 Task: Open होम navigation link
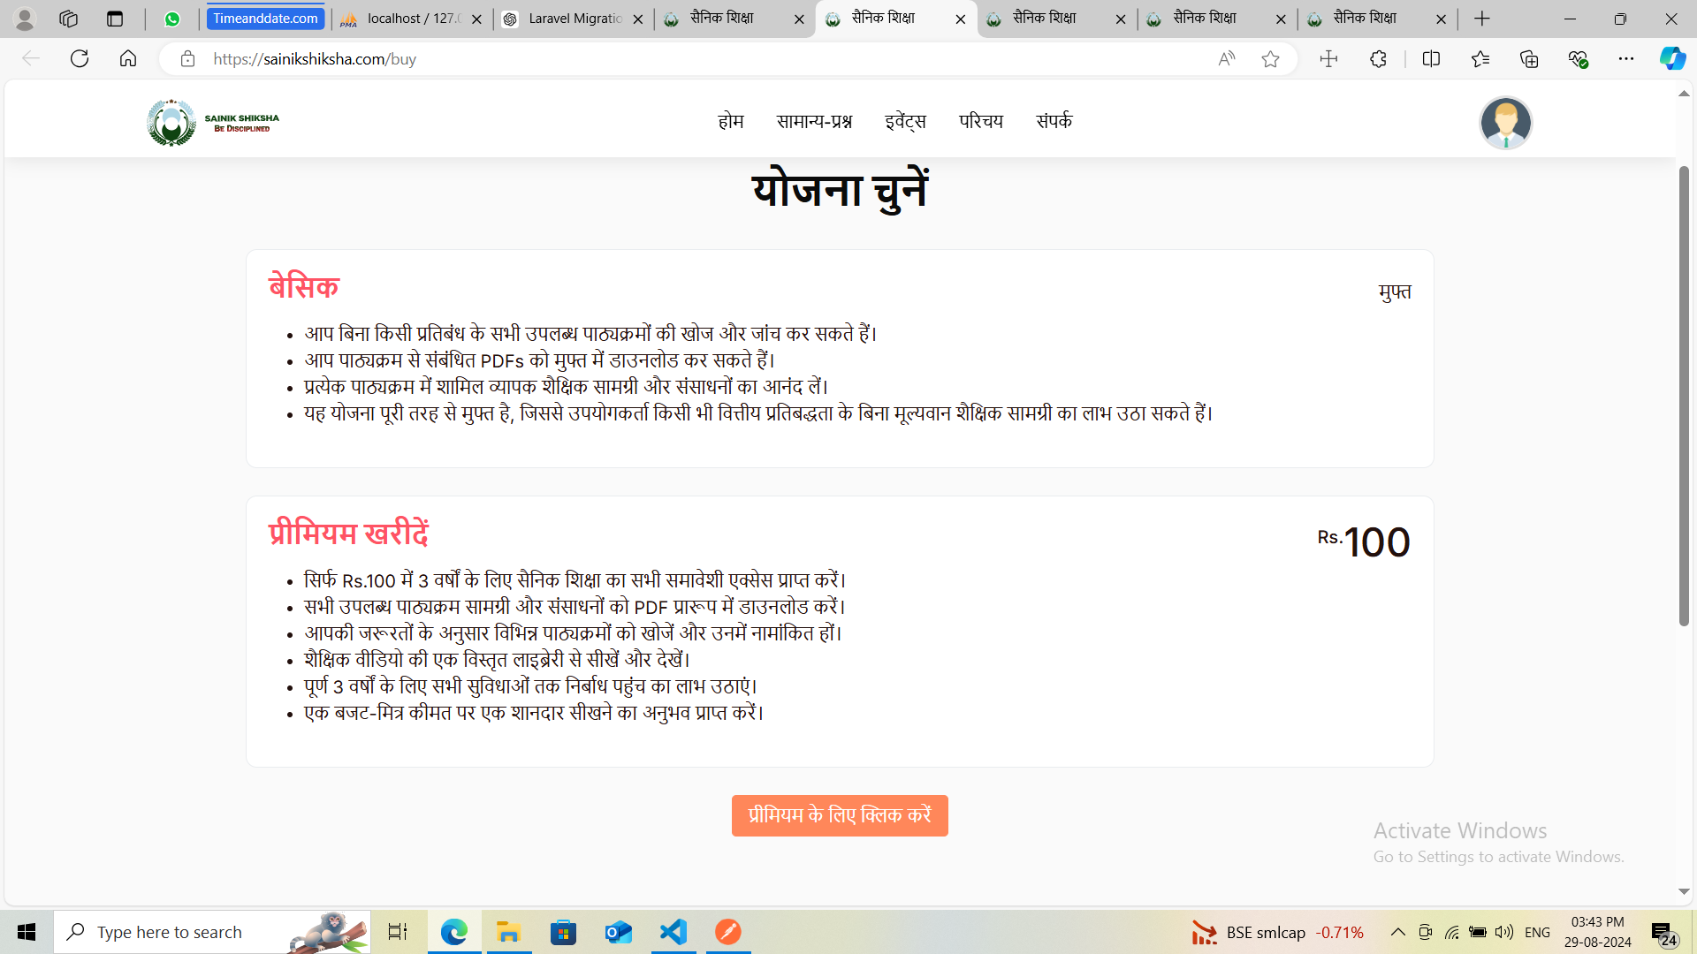[x=731, y=121]
